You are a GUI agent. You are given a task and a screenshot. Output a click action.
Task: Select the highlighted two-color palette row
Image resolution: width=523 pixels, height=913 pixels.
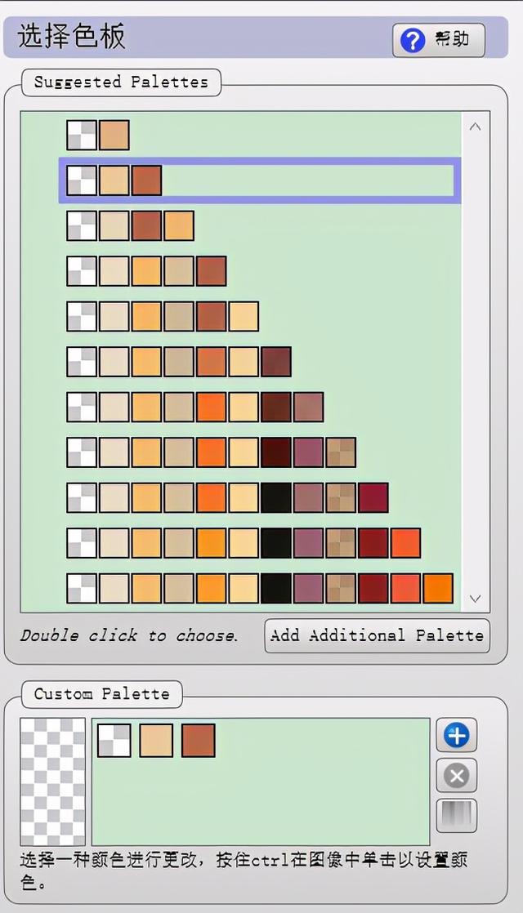(260, 180)
